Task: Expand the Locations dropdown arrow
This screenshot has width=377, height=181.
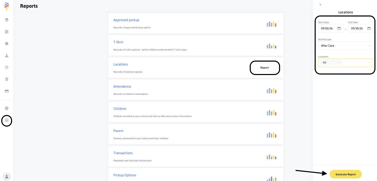Action: tap(369, 63)
